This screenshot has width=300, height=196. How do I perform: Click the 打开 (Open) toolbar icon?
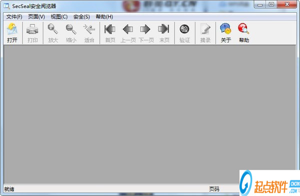[12, 29]
